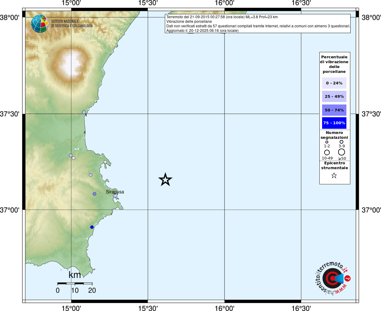The image size is (381, 311).
Task: Click the 15°00' label on the bottom axis
Action: 71,308
